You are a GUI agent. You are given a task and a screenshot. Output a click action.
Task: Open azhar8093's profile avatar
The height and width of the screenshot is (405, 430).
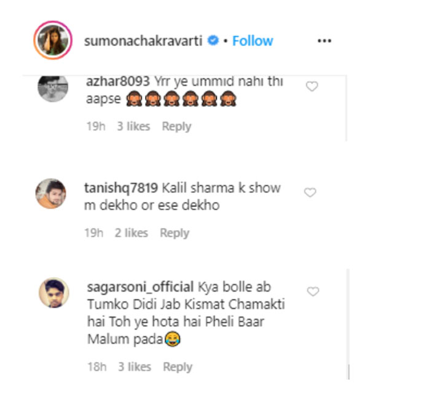point(53,88)
